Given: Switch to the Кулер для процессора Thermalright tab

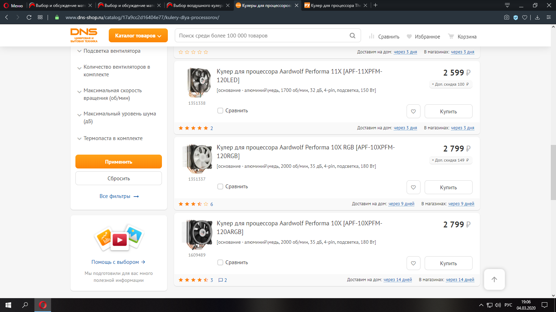Looking at the screenshot, I should 335,6.
